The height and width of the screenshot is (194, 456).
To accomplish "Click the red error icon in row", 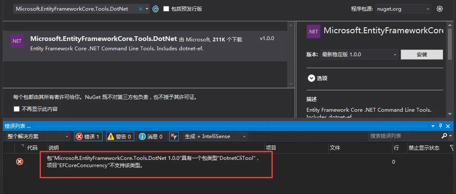I will pyautogui.click(x=20, y=162).
